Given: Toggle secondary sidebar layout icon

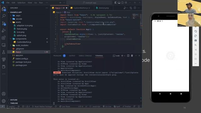Looking at the screenshot, I should [122, 3].
